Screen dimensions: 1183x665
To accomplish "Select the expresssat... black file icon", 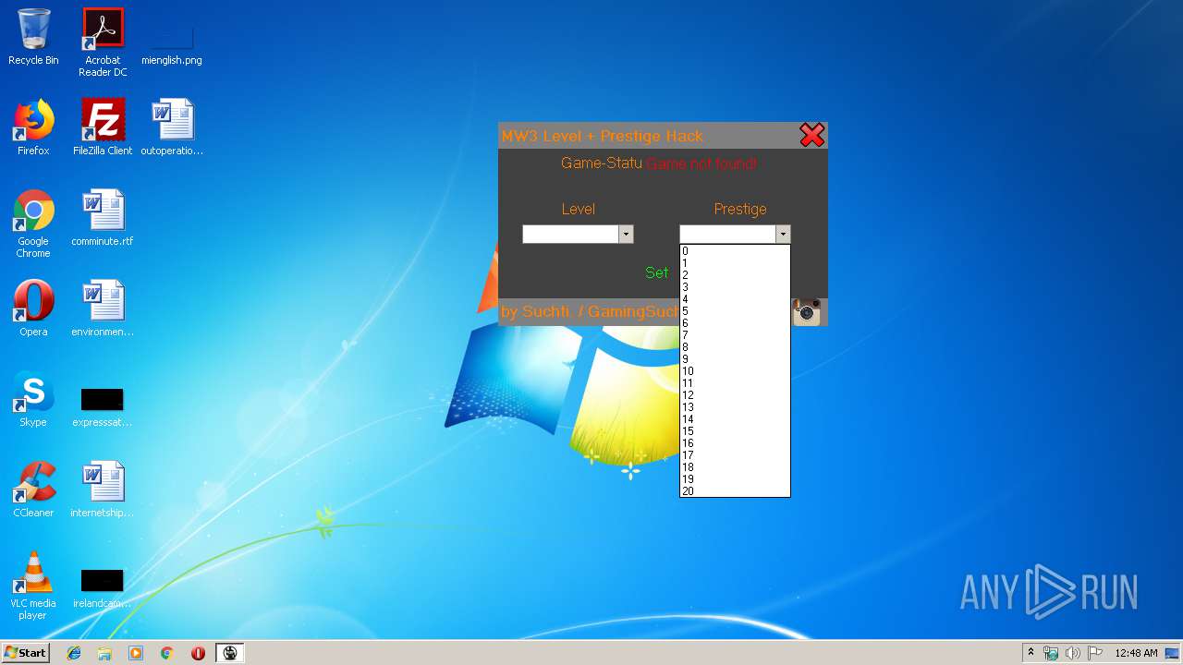I will coord(103,406).
